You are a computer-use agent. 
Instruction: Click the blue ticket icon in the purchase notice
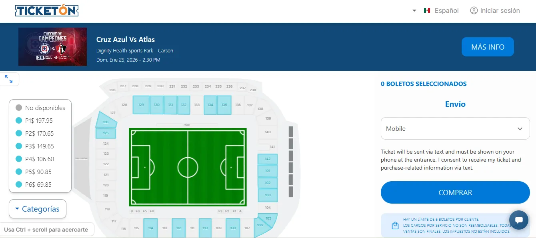pyautogui.click(x=395, y=225)
